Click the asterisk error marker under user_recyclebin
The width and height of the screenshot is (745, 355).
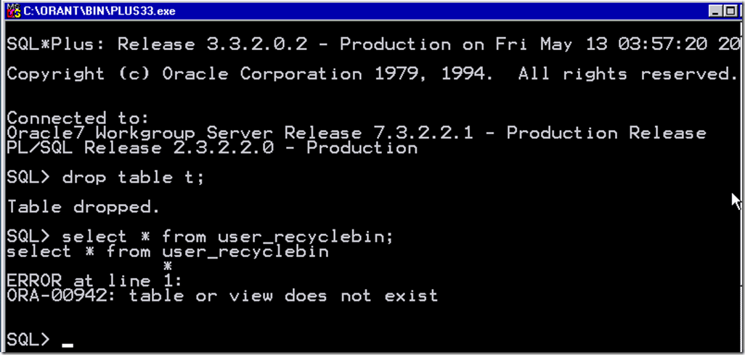pos(167,266)
